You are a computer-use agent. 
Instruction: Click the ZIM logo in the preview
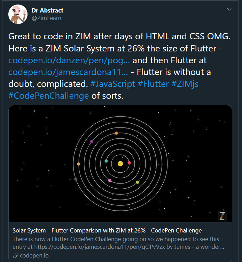[222, 216]
